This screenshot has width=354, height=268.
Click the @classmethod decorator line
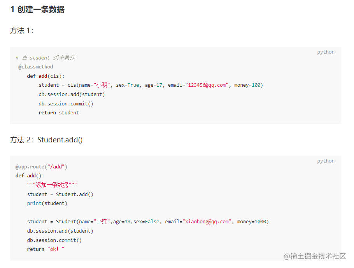pos(36,67)
